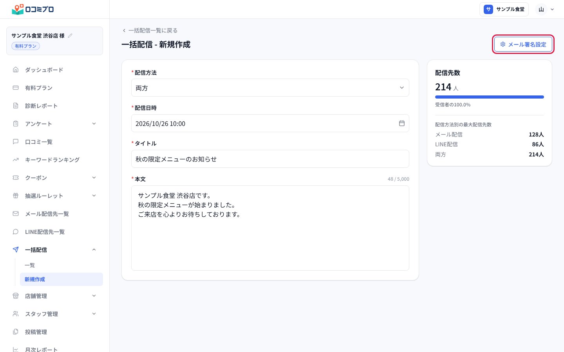Viewport: 564px width, 352px height.
Task: Click the 一括配信 paper plane icon
Action: pos(16,250)
